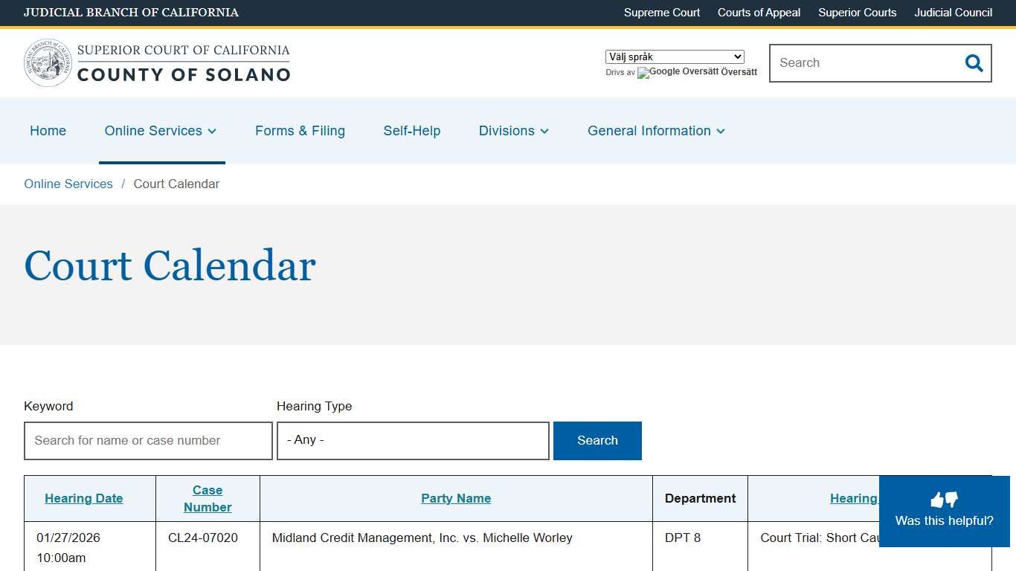
Task: Open the Välj språk language selector
Action: tap(674, 57)
